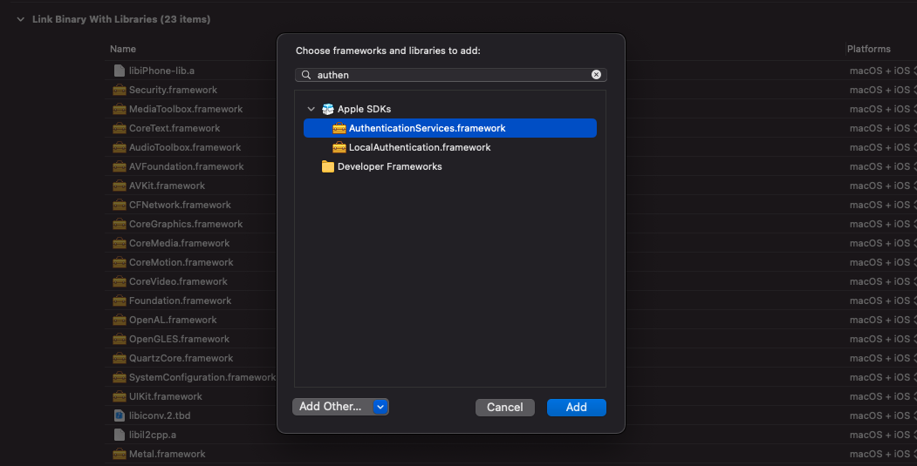Open the Add Other… button
The height and width of the screenshot is (466, 917).
point(331,407)
